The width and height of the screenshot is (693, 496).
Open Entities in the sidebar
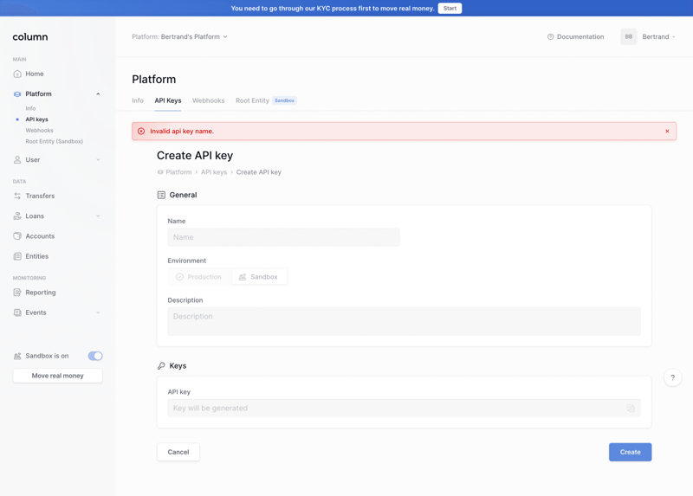(37, 256)
